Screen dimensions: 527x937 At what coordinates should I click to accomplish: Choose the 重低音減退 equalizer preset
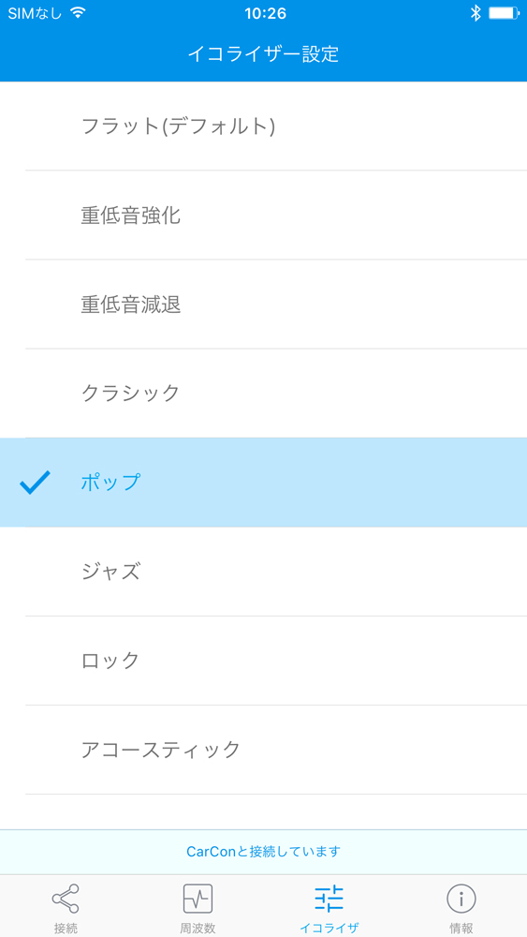pos(263,305)
